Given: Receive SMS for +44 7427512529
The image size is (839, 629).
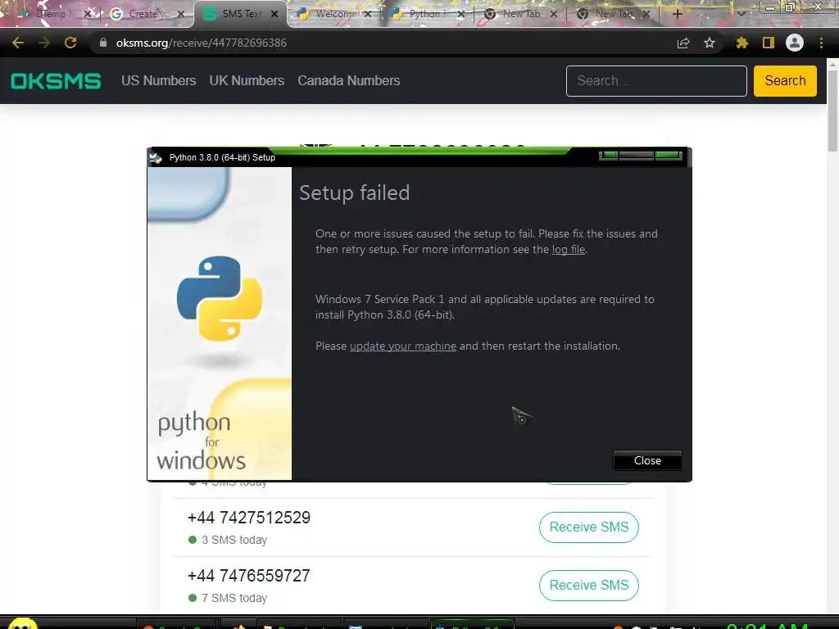Looking at the screenshot, I should 588,527.
